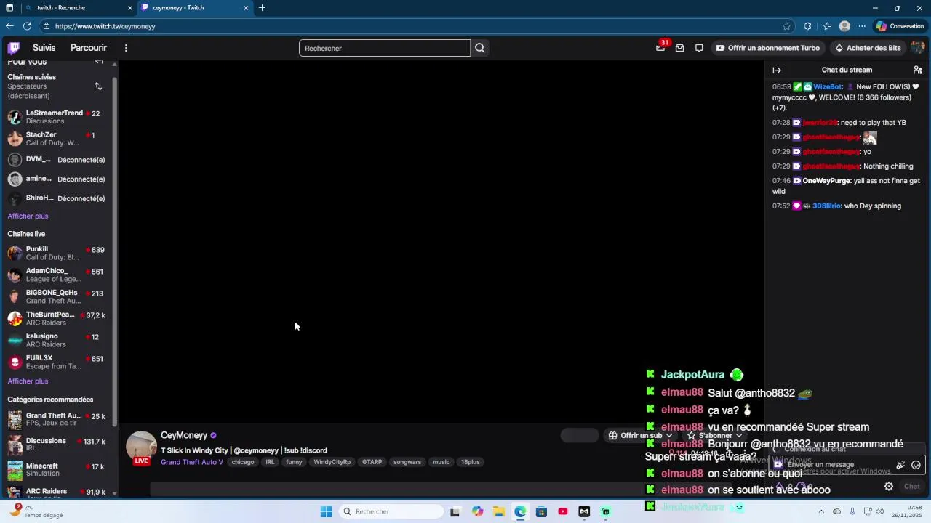931x523 pixels.
Task: Open the chat community users icon
Action: (918, 70)
